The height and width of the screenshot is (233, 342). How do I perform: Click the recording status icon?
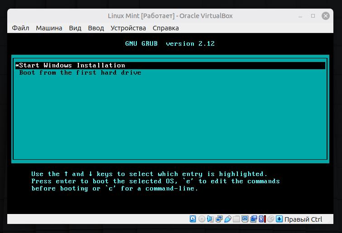254,219
